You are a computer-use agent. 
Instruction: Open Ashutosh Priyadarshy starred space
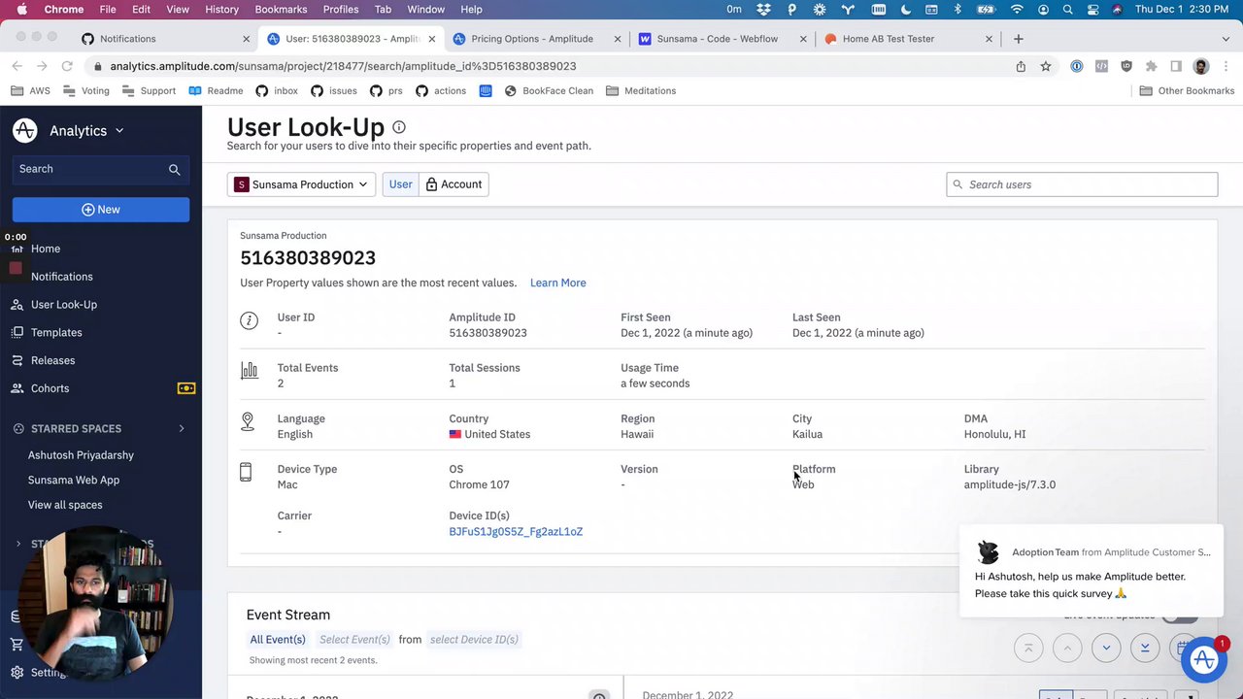click(81, 455)
